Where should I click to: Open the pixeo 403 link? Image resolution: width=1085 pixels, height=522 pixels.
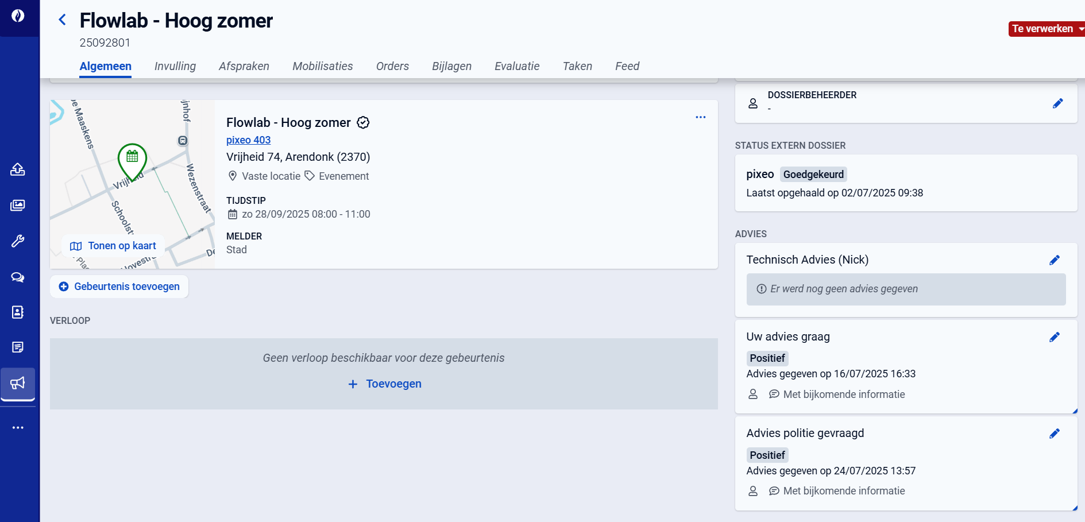(248, 140)
